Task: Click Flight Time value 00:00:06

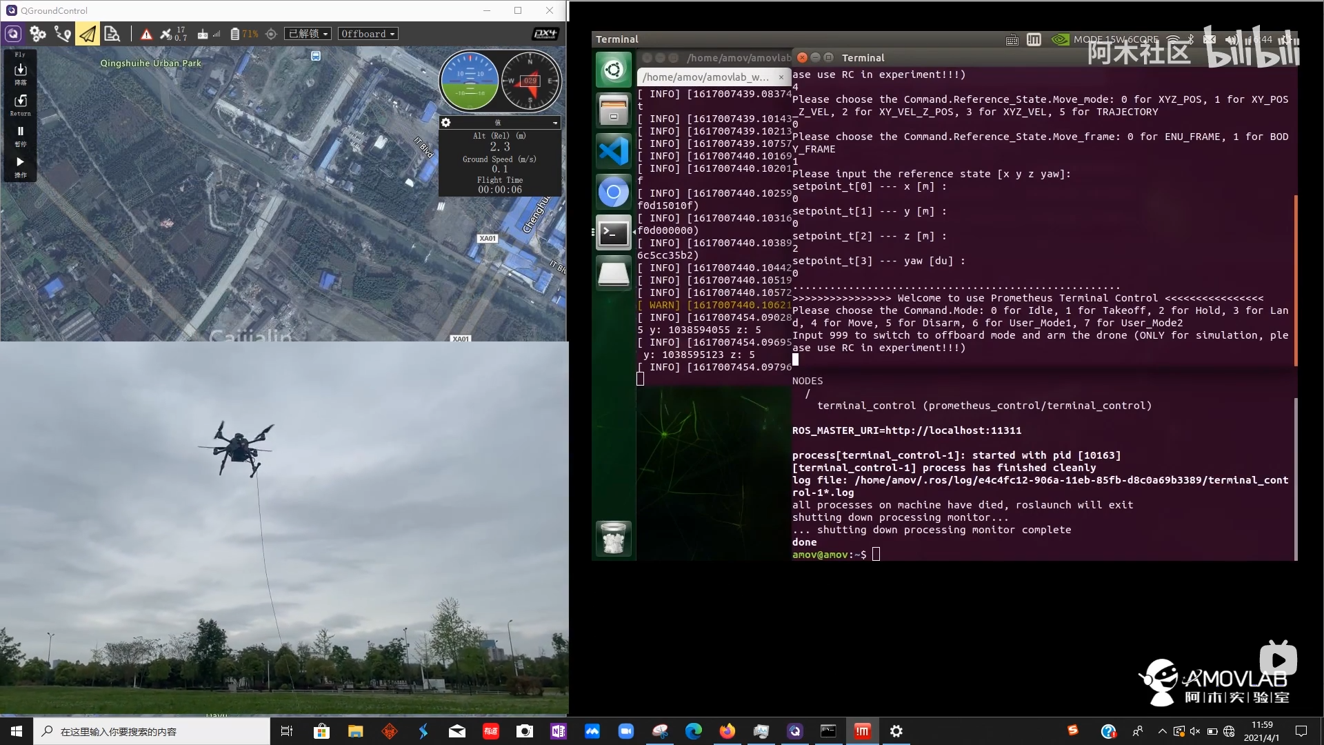Action: (500, 190)
